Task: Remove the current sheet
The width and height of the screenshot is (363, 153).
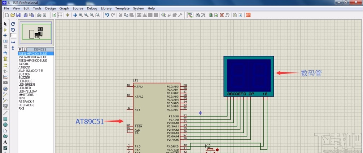Action: click(222, 15)
